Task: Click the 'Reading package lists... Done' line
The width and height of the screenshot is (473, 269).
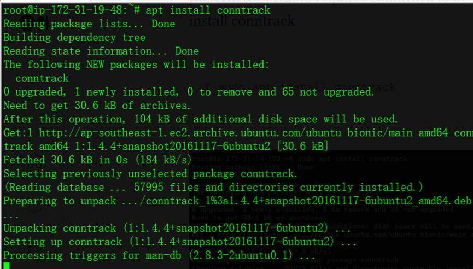Action: click(x=89, y=24)
